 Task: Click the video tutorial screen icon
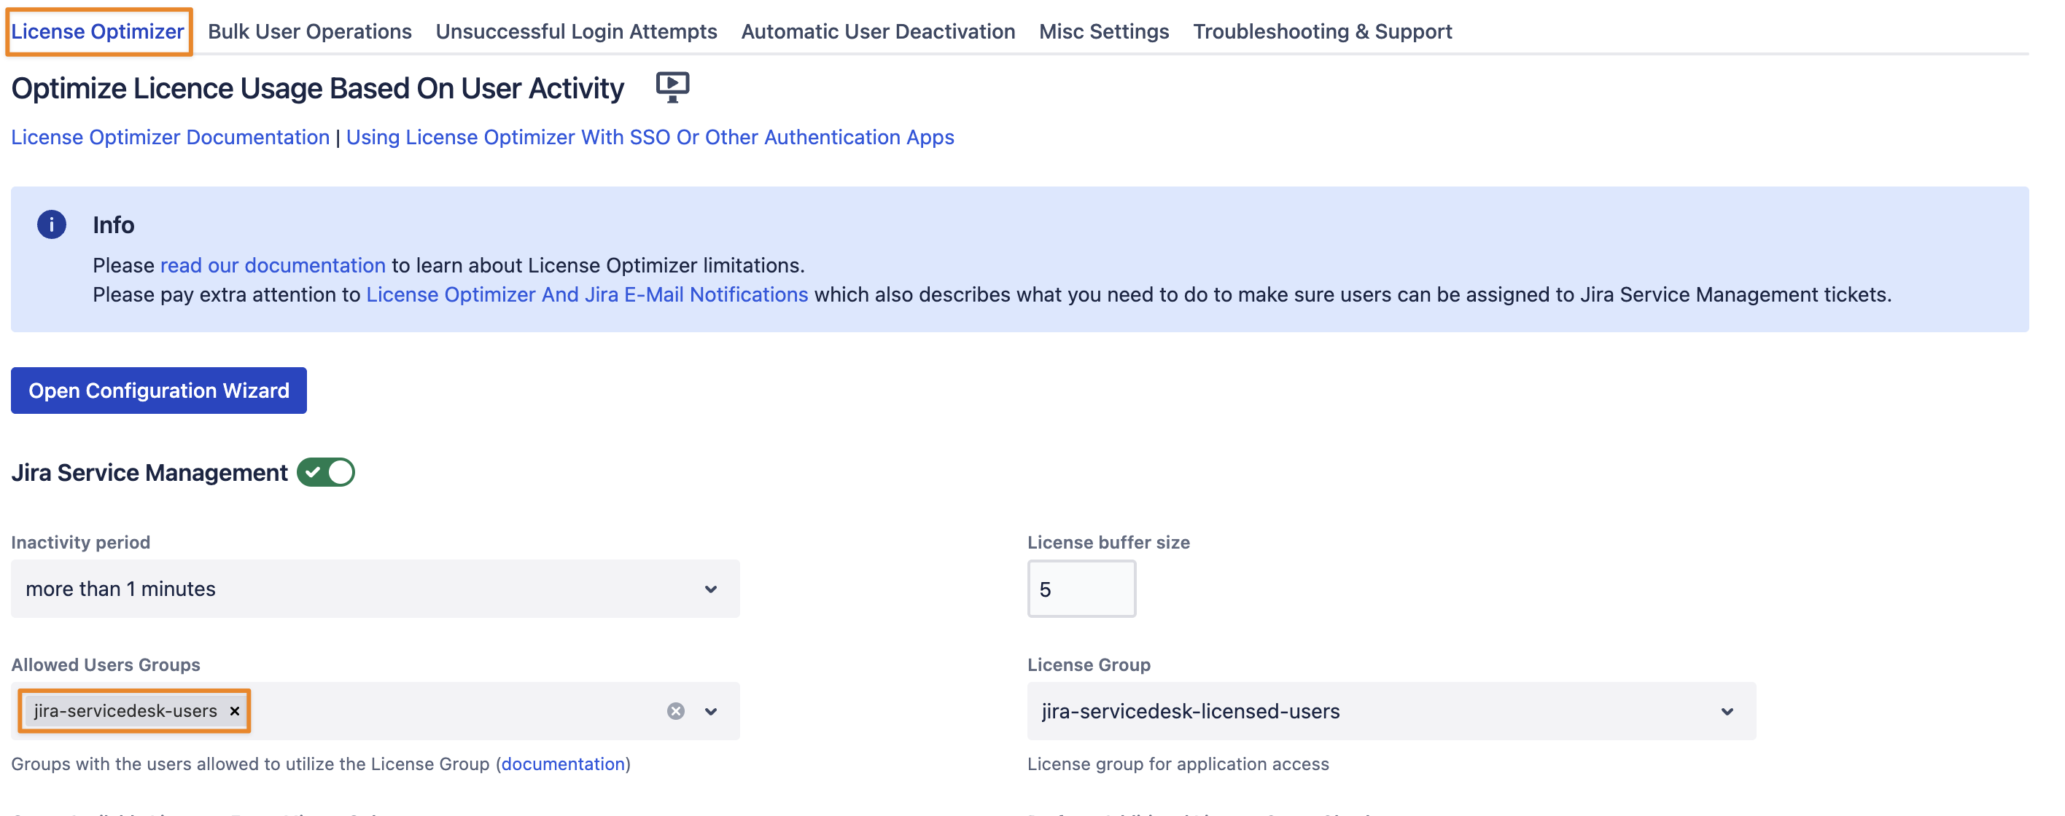672,87
